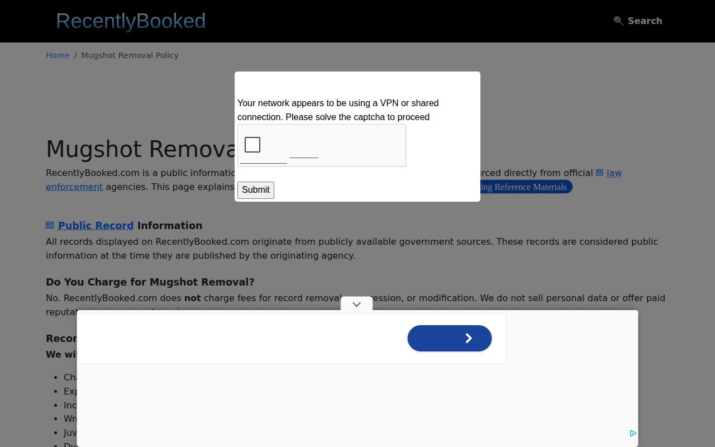
Task: Click the newspaper icon before law enforcement
Action: click(599, 173)
